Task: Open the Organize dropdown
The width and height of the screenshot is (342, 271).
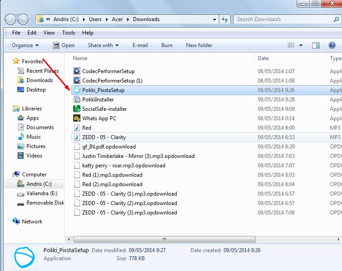Action: pos(25,45)
